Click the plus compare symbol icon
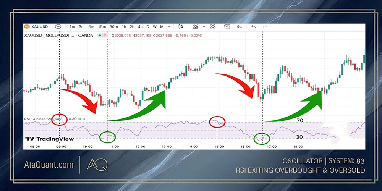The image size is (382, 191). pyautogui.click(x=58, y=27)
